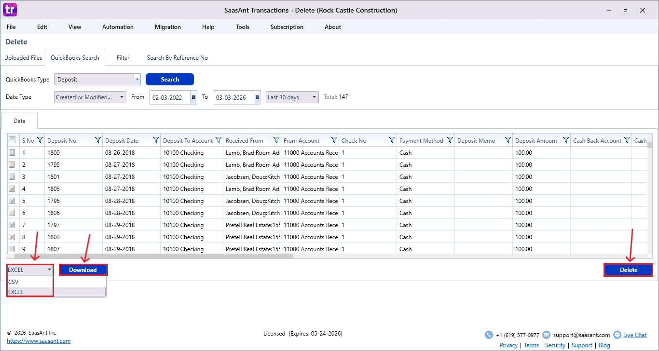Open the From date calendar picker icon
Image resolution: width=659 pixels, height=351 pixels.
pyautogui.click(x=193, y=97)
